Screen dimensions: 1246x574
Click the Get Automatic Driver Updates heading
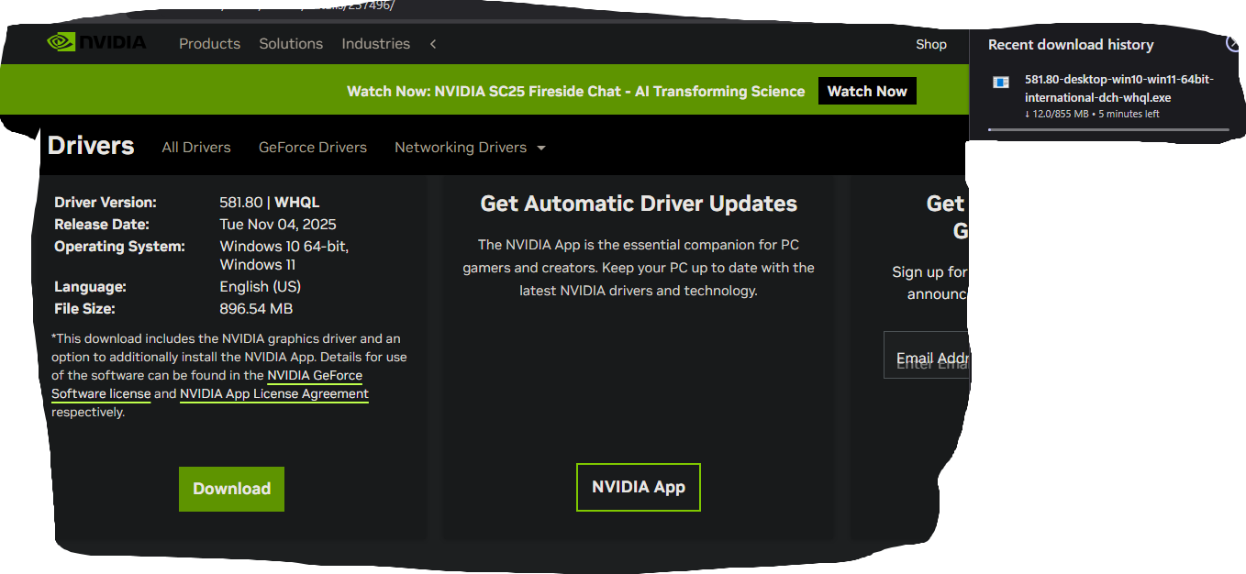(x=639, y=204)
